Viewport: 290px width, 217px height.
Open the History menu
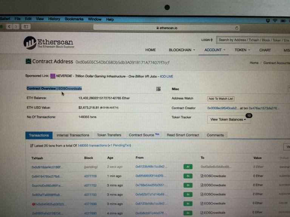tap(54, 19)
